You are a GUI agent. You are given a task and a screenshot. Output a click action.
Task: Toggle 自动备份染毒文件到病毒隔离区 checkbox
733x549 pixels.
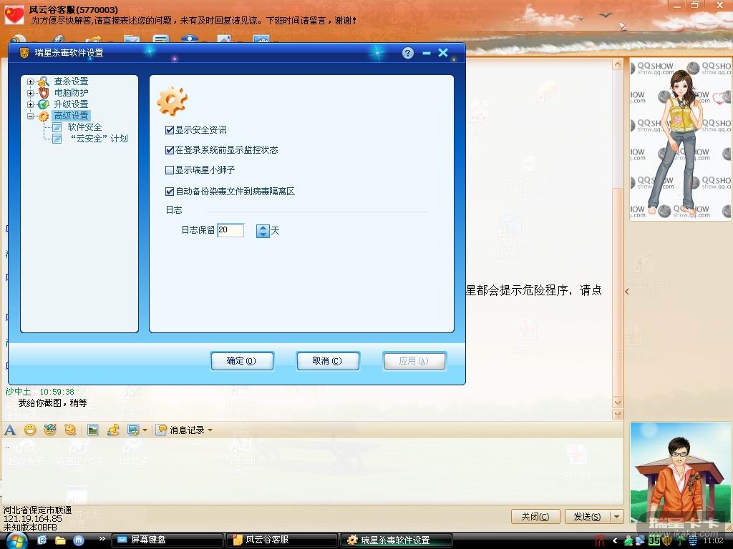point(170,192)
